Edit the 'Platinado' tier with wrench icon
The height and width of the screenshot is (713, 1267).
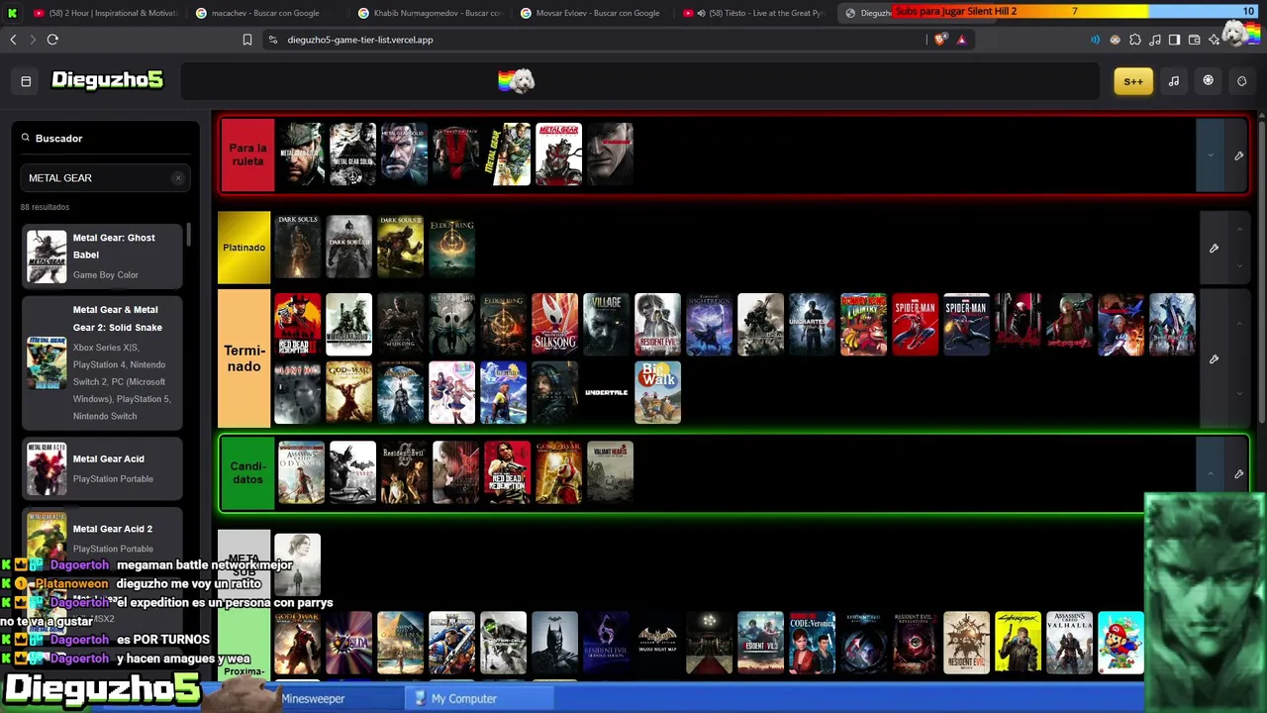(x=1214, y=248)
